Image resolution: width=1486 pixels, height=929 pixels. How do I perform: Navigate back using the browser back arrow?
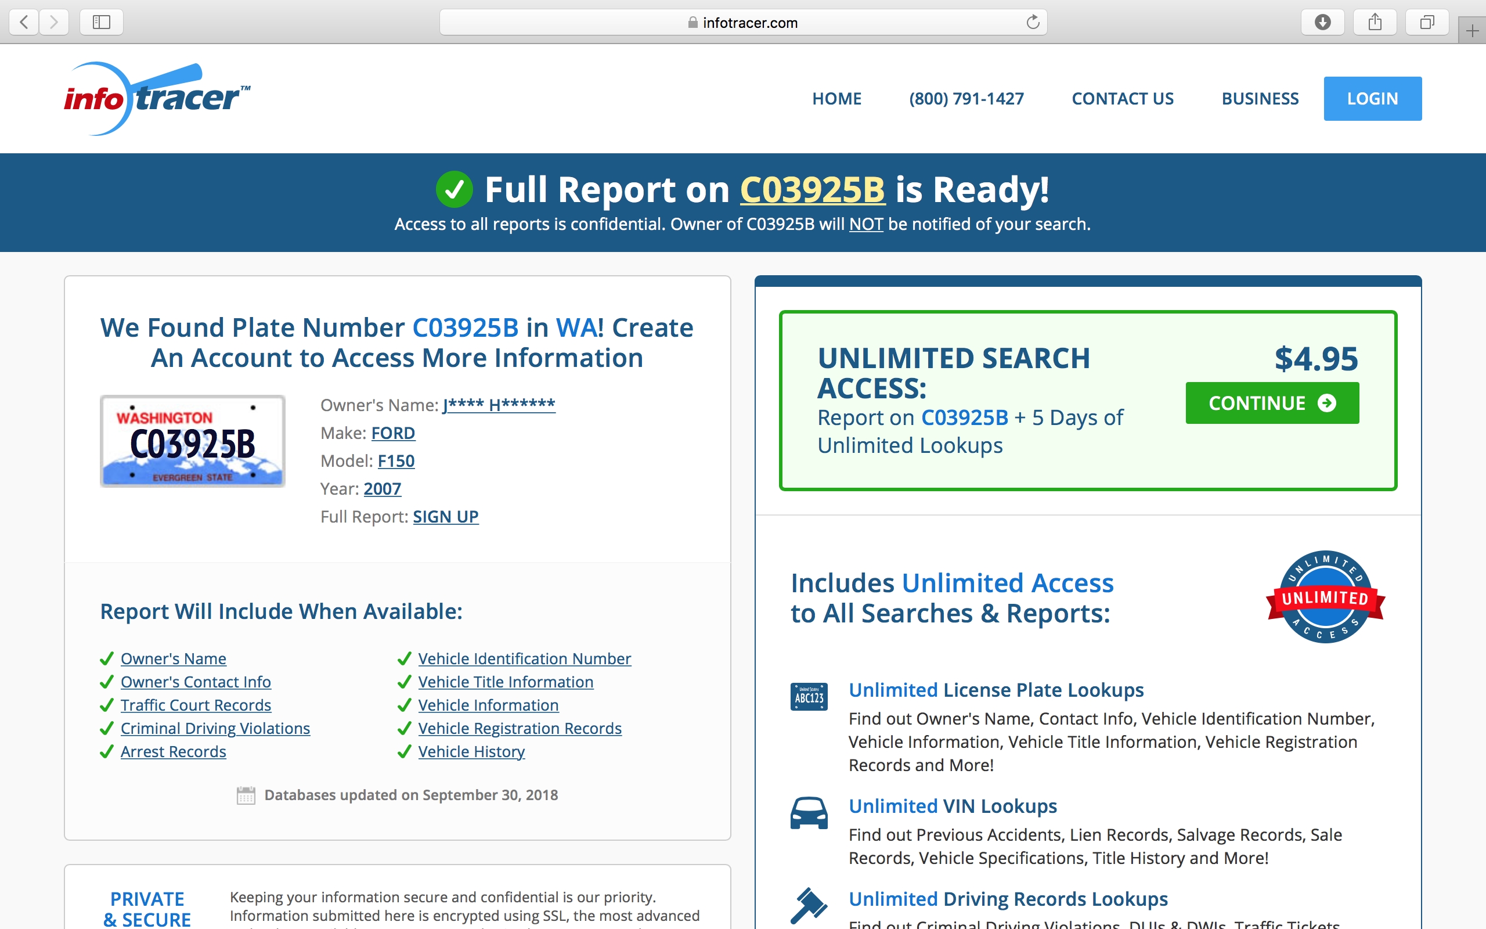[x=23, y=22]
